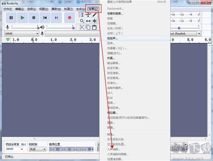
Task: Click the Audacity headphones logo in title bar
Action: tap(4, 3)
